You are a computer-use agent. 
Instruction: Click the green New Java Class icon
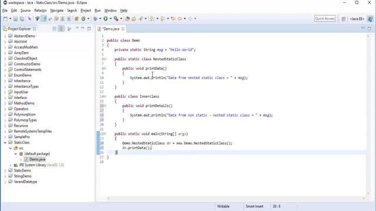coord(83,19)
